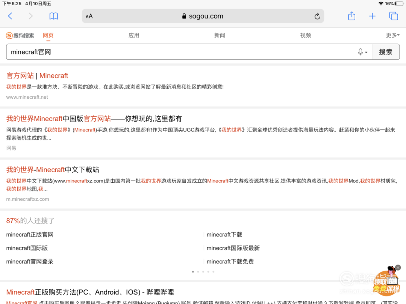The width and height of the screenshot is (406, 304).
Task: Search suggestion minecraft国际版最新
Action: (x=233, y=248)
